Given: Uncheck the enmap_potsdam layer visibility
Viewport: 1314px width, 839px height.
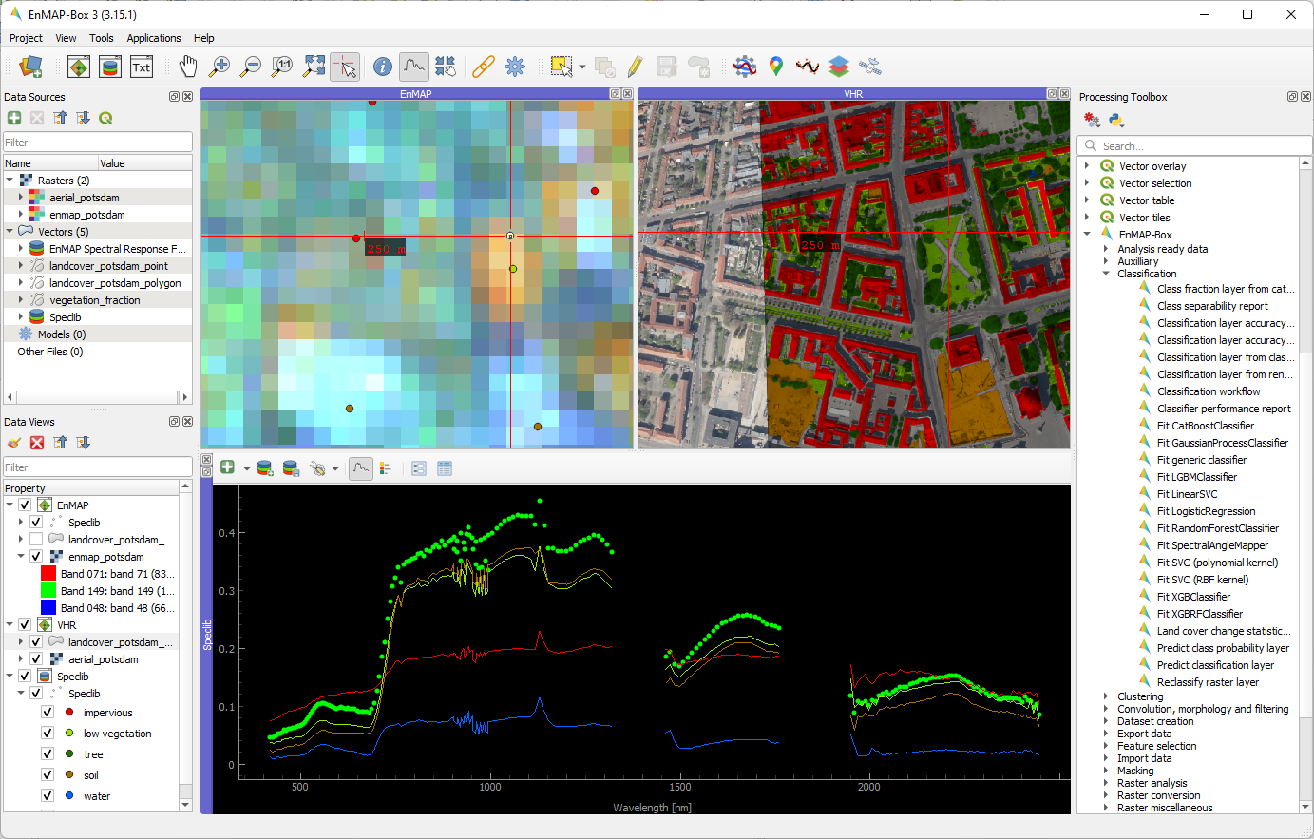Looking at the screenshot, I should tap(36, 557).
